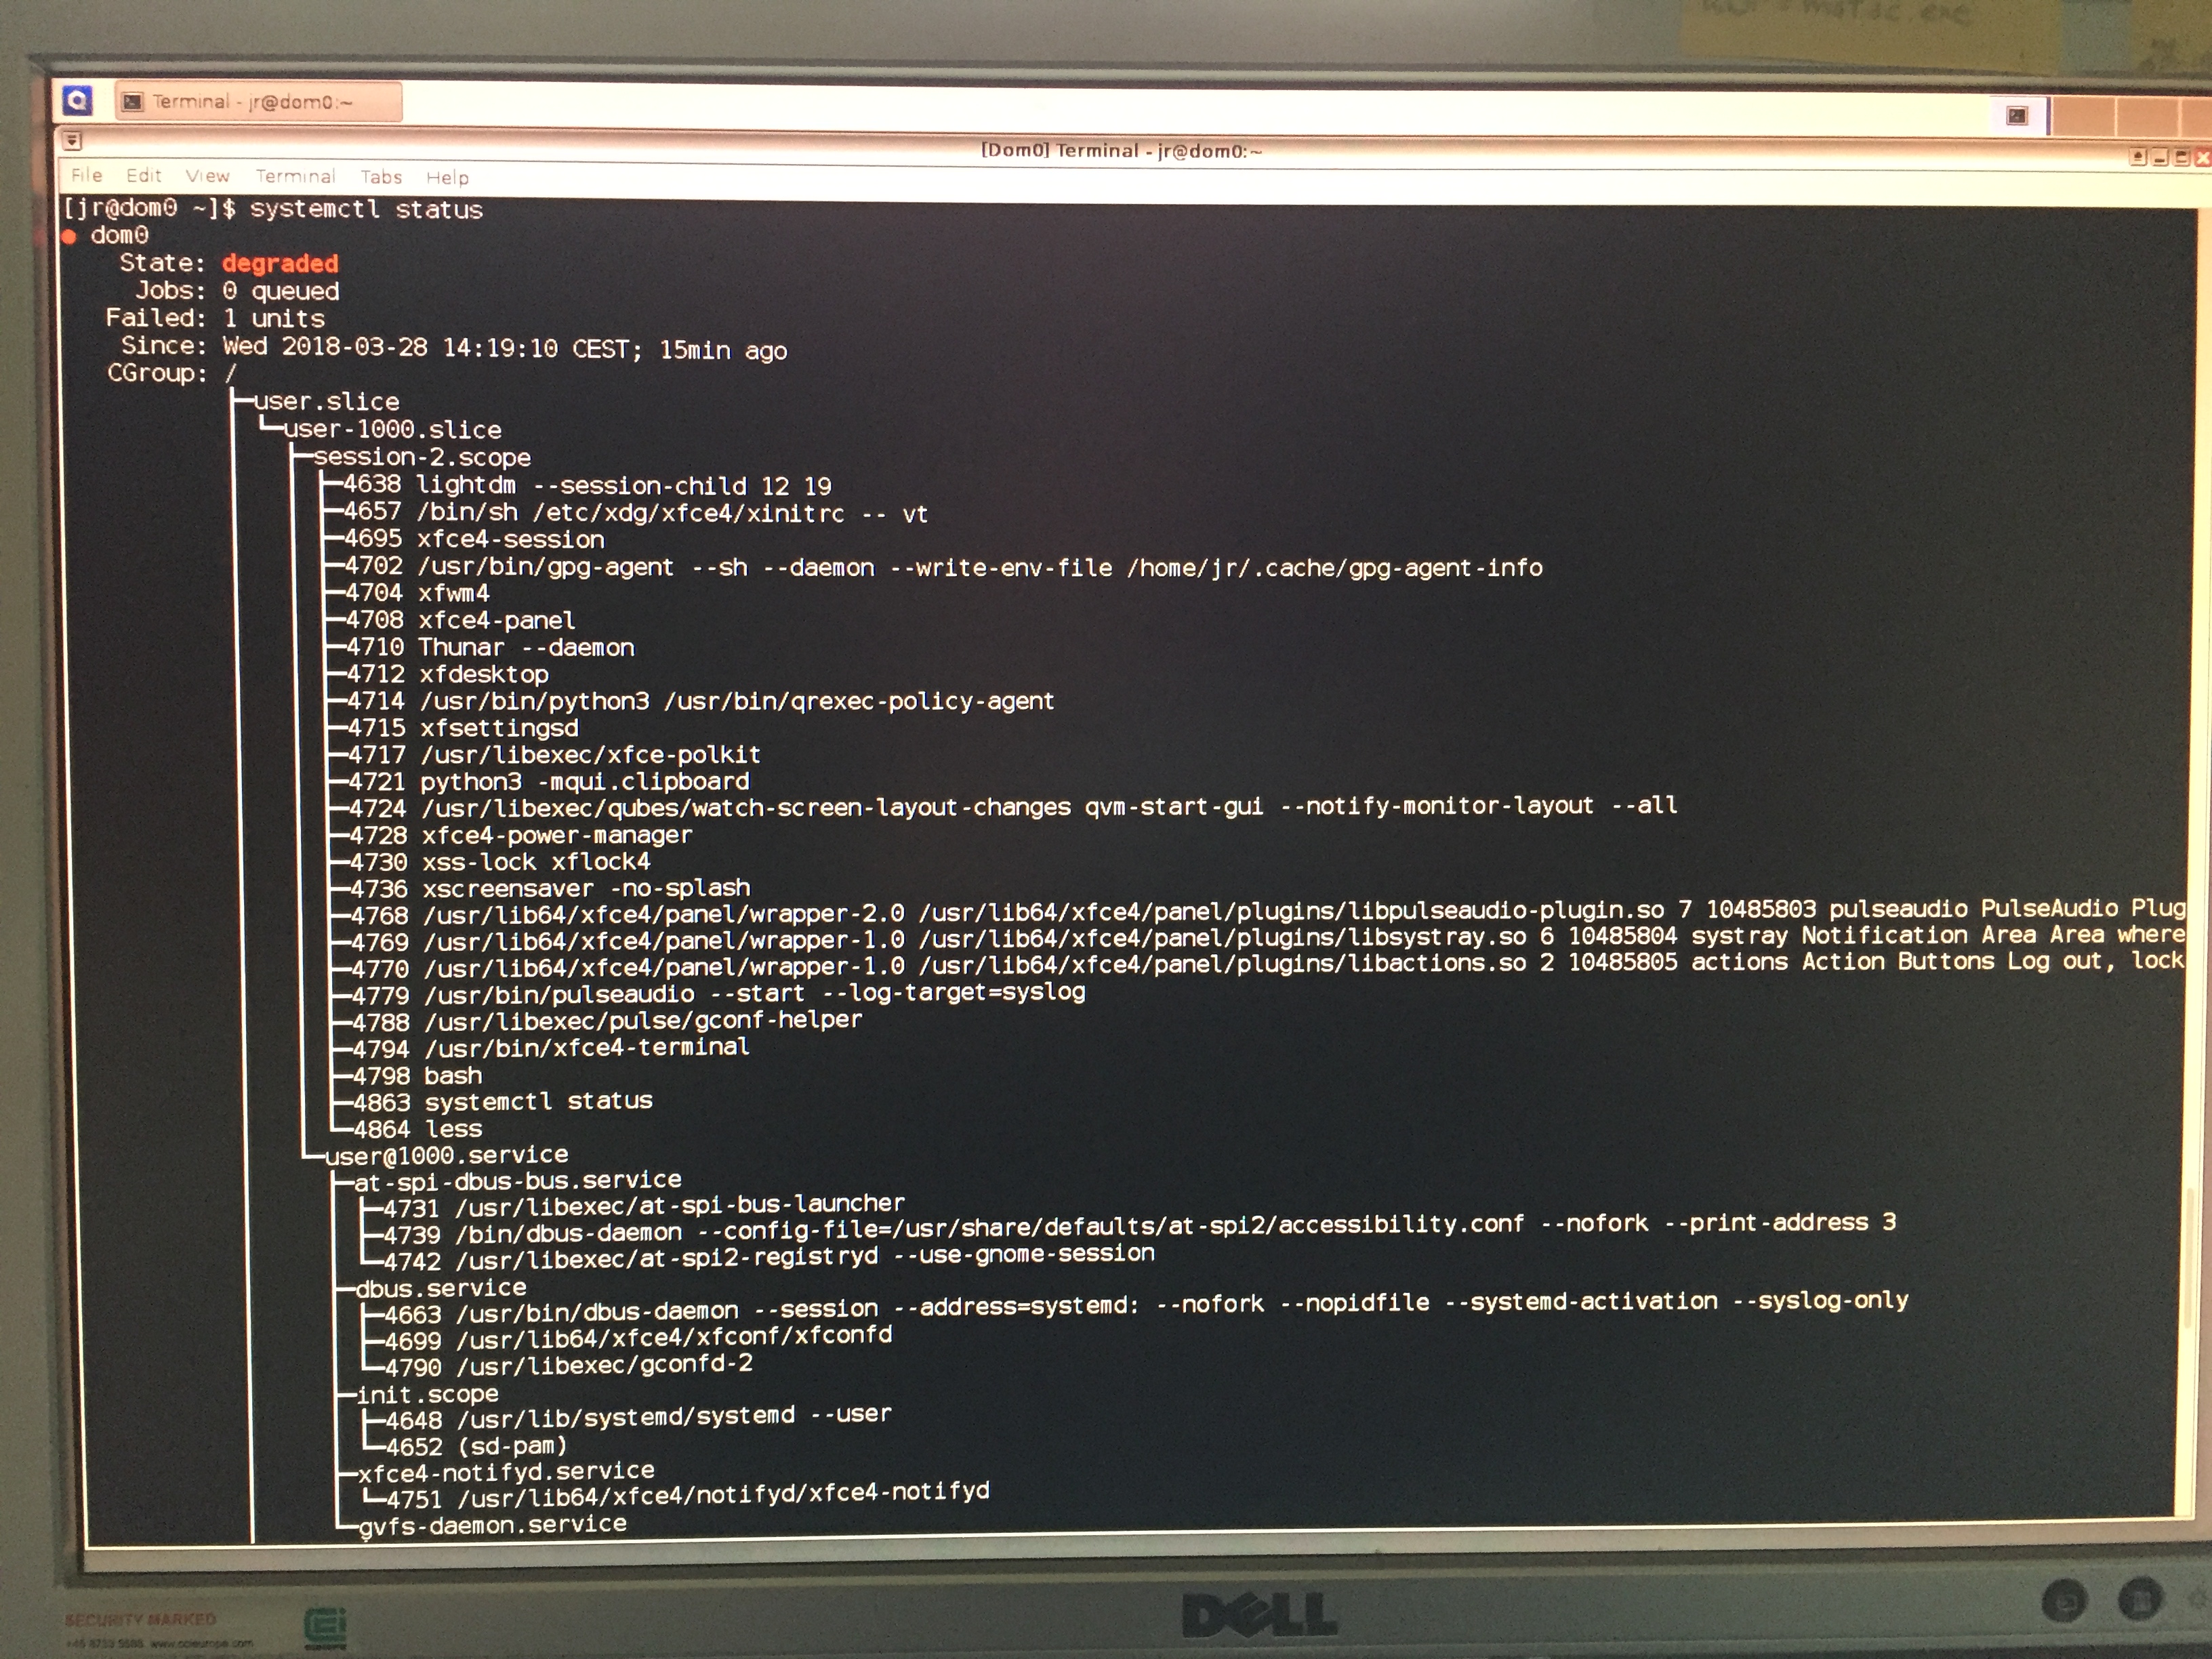
Task: Click the Terminal jr@dom0 taskbar button
Action: coord(258,102)
